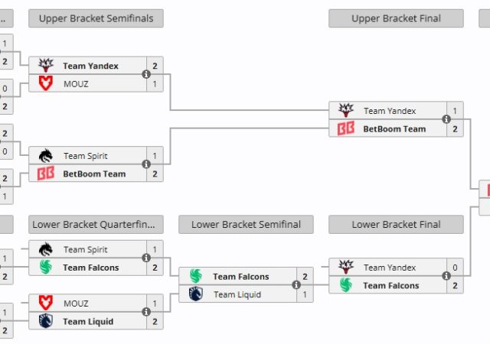
Task: Click Team Spirit name in Lower Bracket Quarterfinal
Action: pyautogui.click(x=85, y=249)
